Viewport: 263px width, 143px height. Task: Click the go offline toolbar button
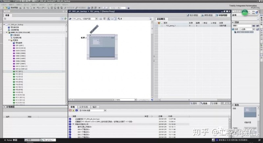(80, 8)
